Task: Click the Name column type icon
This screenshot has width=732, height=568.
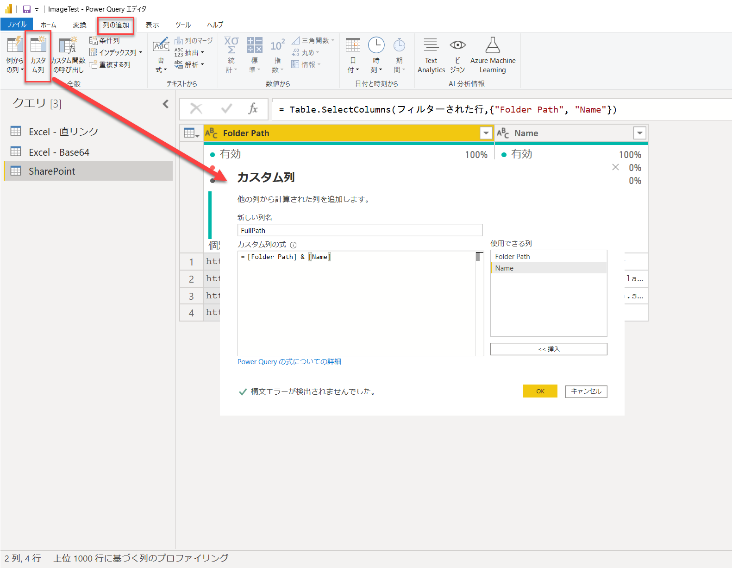Action: (x=503, y=133)
